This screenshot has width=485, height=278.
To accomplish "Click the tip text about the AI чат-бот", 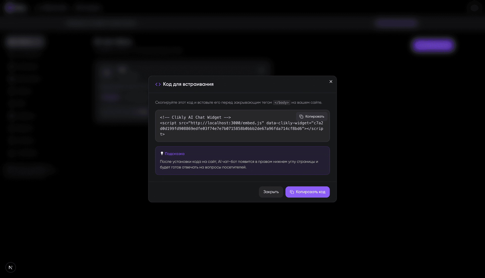I will 239,164.
